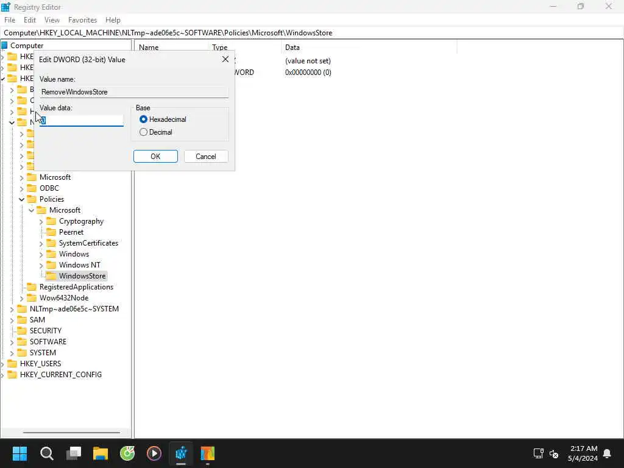Open the Windows Start menu
624x468 pixels.
19,453
